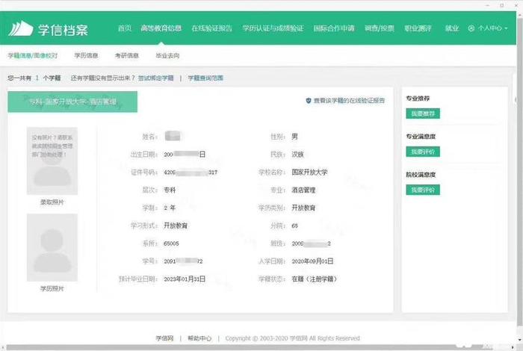
Task: Click the 学籍查询范围 link
Action: pyautogui.click(x=205, y=78)
